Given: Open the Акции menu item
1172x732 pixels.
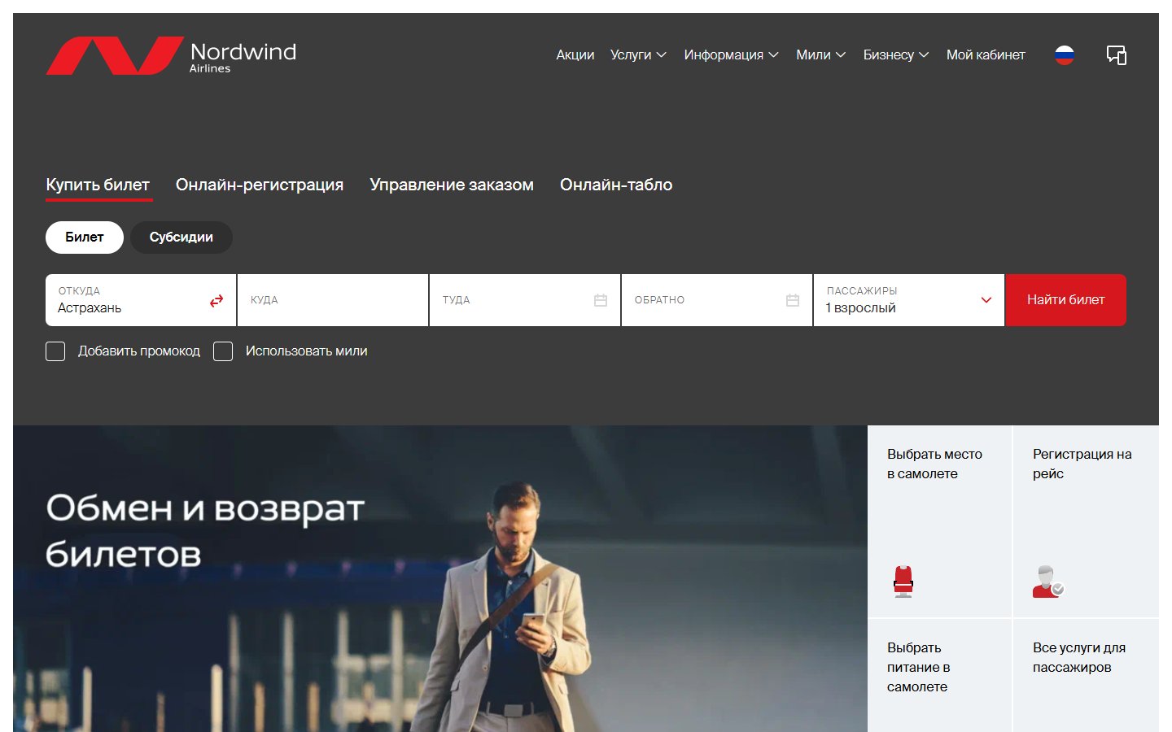Looking at the screenshot, I should coord(575,55).
